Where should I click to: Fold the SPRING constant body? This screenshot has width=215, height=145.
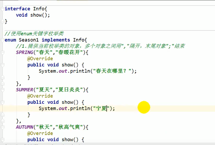[2, 52]
